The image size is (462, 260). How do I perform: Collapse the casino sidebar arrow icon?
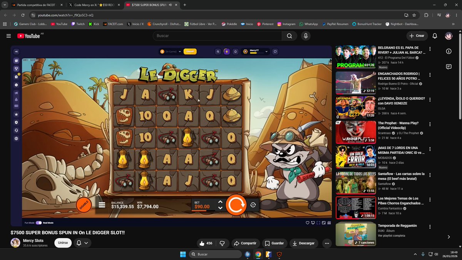(x=17, y=52)
